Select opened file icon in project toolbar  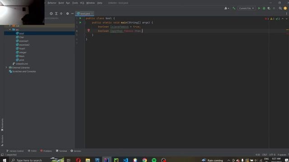(x=51, y=13)
